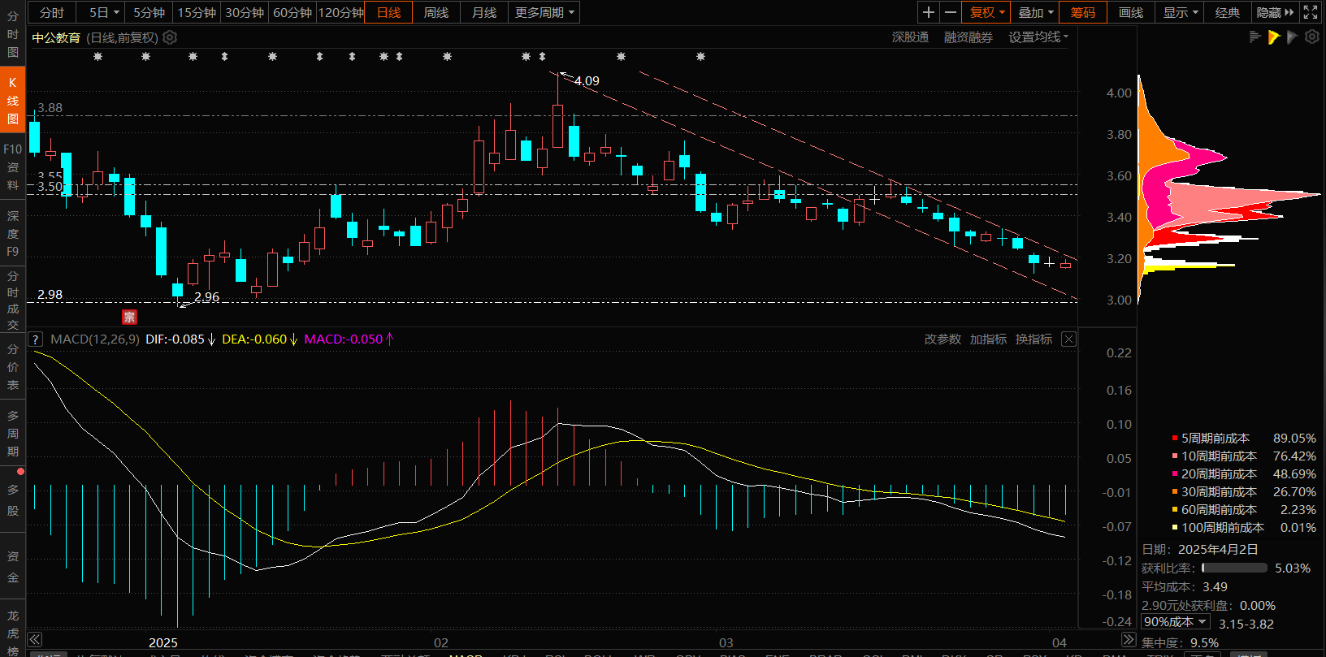Open the gear settings in chip panel
The image size is (1326, 657).
tap(1311, 37)
